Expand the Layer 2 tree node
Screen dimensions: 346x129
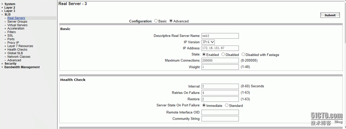tap(2, 8)
